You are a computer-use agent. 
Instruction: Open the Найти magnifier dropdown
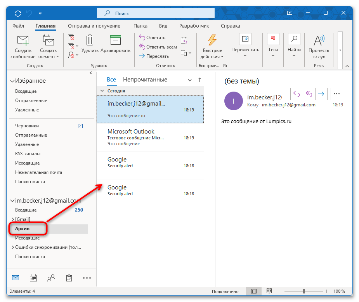[x=294, y=46]
